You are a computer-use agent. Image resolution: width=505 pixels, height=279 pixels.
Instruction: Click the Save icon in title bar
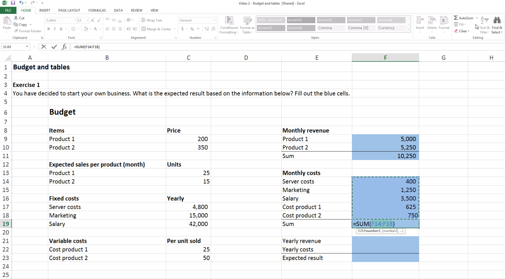[x=13, y=3]
